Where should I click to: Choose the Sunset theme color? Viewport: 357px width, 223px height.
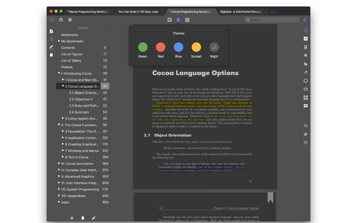[196, 47]
